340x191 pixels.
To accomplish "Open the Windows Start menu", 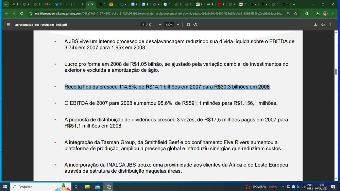I will pos(5,187).
